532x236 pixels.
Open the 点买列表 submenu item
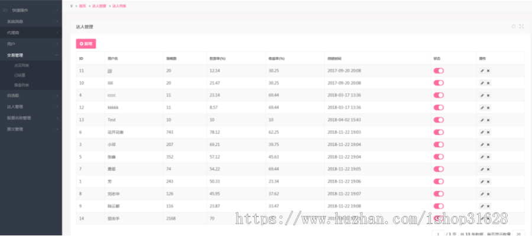(21, 65)
